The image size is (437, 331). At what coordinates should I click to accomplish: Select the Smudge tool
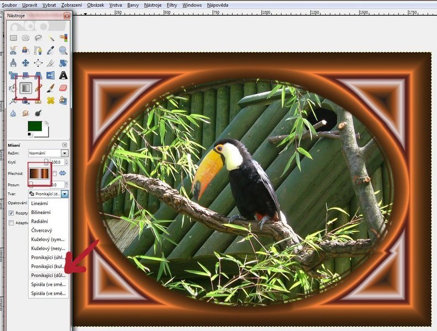pos(26,113)
